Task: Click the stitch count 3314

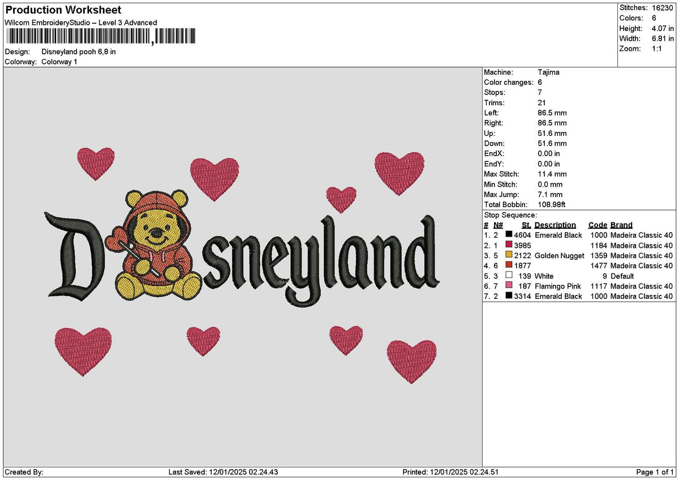Action: point(522,297)
